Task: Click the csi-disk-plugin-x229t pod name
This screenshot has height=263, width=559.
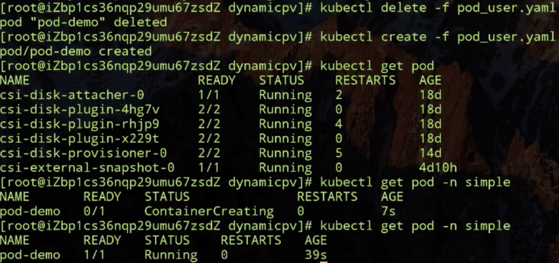Action: pos(79,139)
